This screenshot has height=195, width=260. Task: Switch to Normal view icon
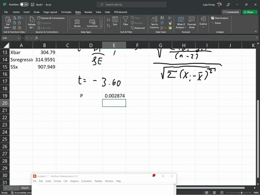pos(207,193)
